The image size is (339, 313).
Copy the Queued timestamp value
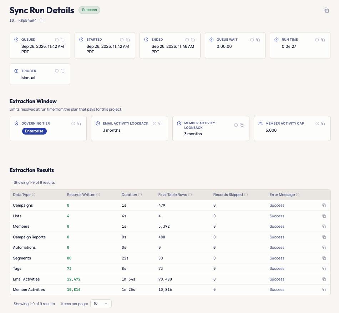[62, 40]
